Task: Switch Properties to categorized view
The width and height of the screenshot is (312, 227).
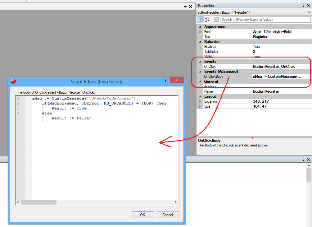Action: pos(201,20)
